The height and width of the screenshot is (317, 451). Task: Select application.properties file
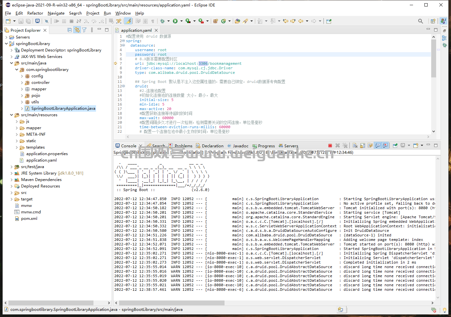coord(47,154)
